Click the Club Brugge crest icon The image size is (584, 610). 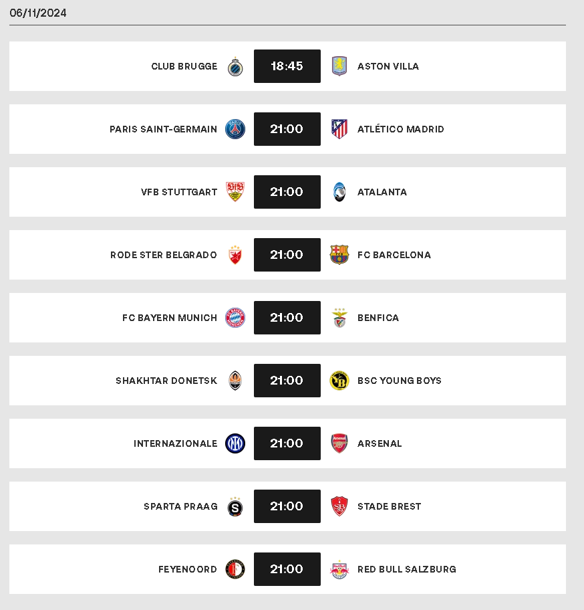tap(235, 66)
